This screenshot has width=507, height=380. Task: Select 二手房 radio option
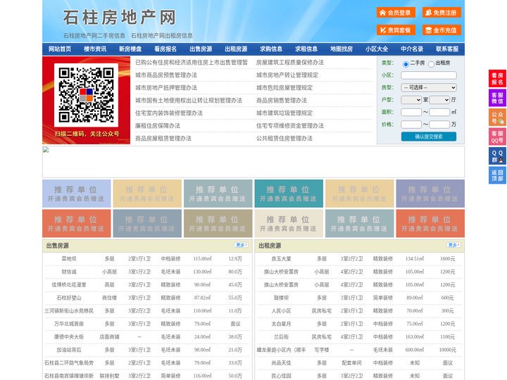coord(406,64)
